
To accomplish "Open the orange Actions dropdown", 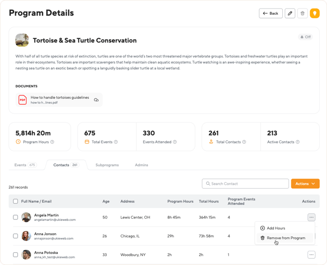I will click(305, 183).
